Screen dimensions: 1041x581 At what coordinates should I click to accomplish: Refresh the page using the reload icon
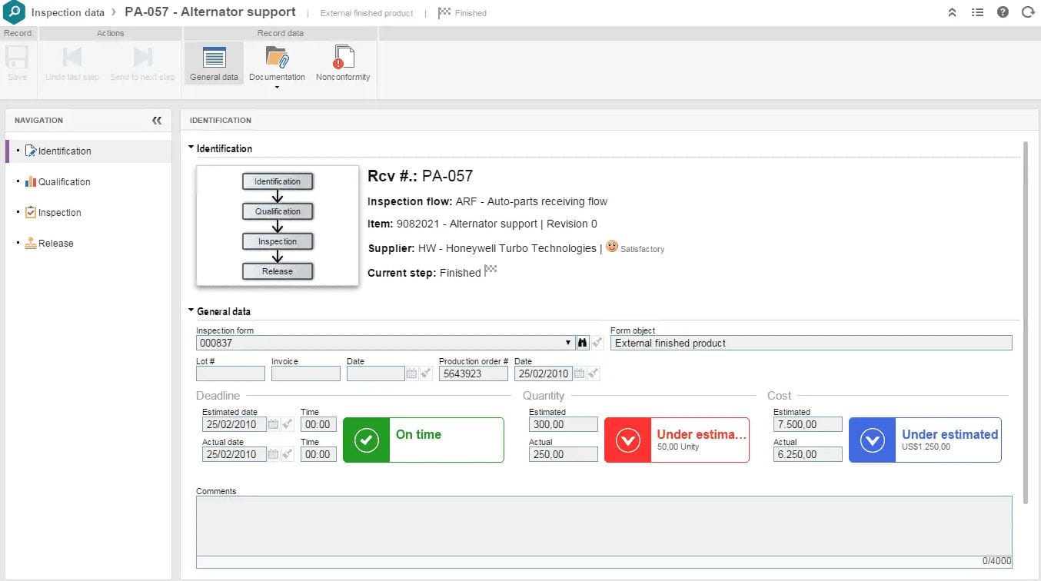[1028, 12]
